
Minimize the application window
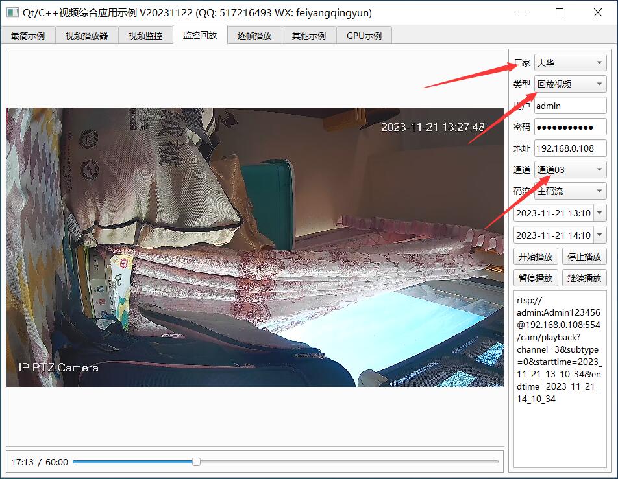click(x=522, y=12)
